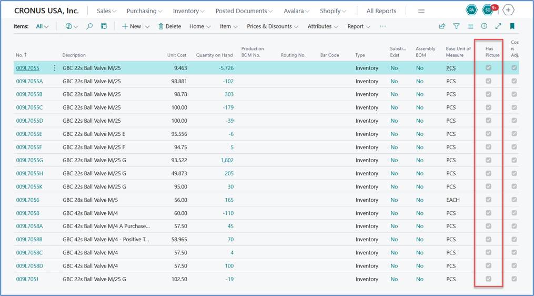Expand the Attributes menu

pos(323,26)
